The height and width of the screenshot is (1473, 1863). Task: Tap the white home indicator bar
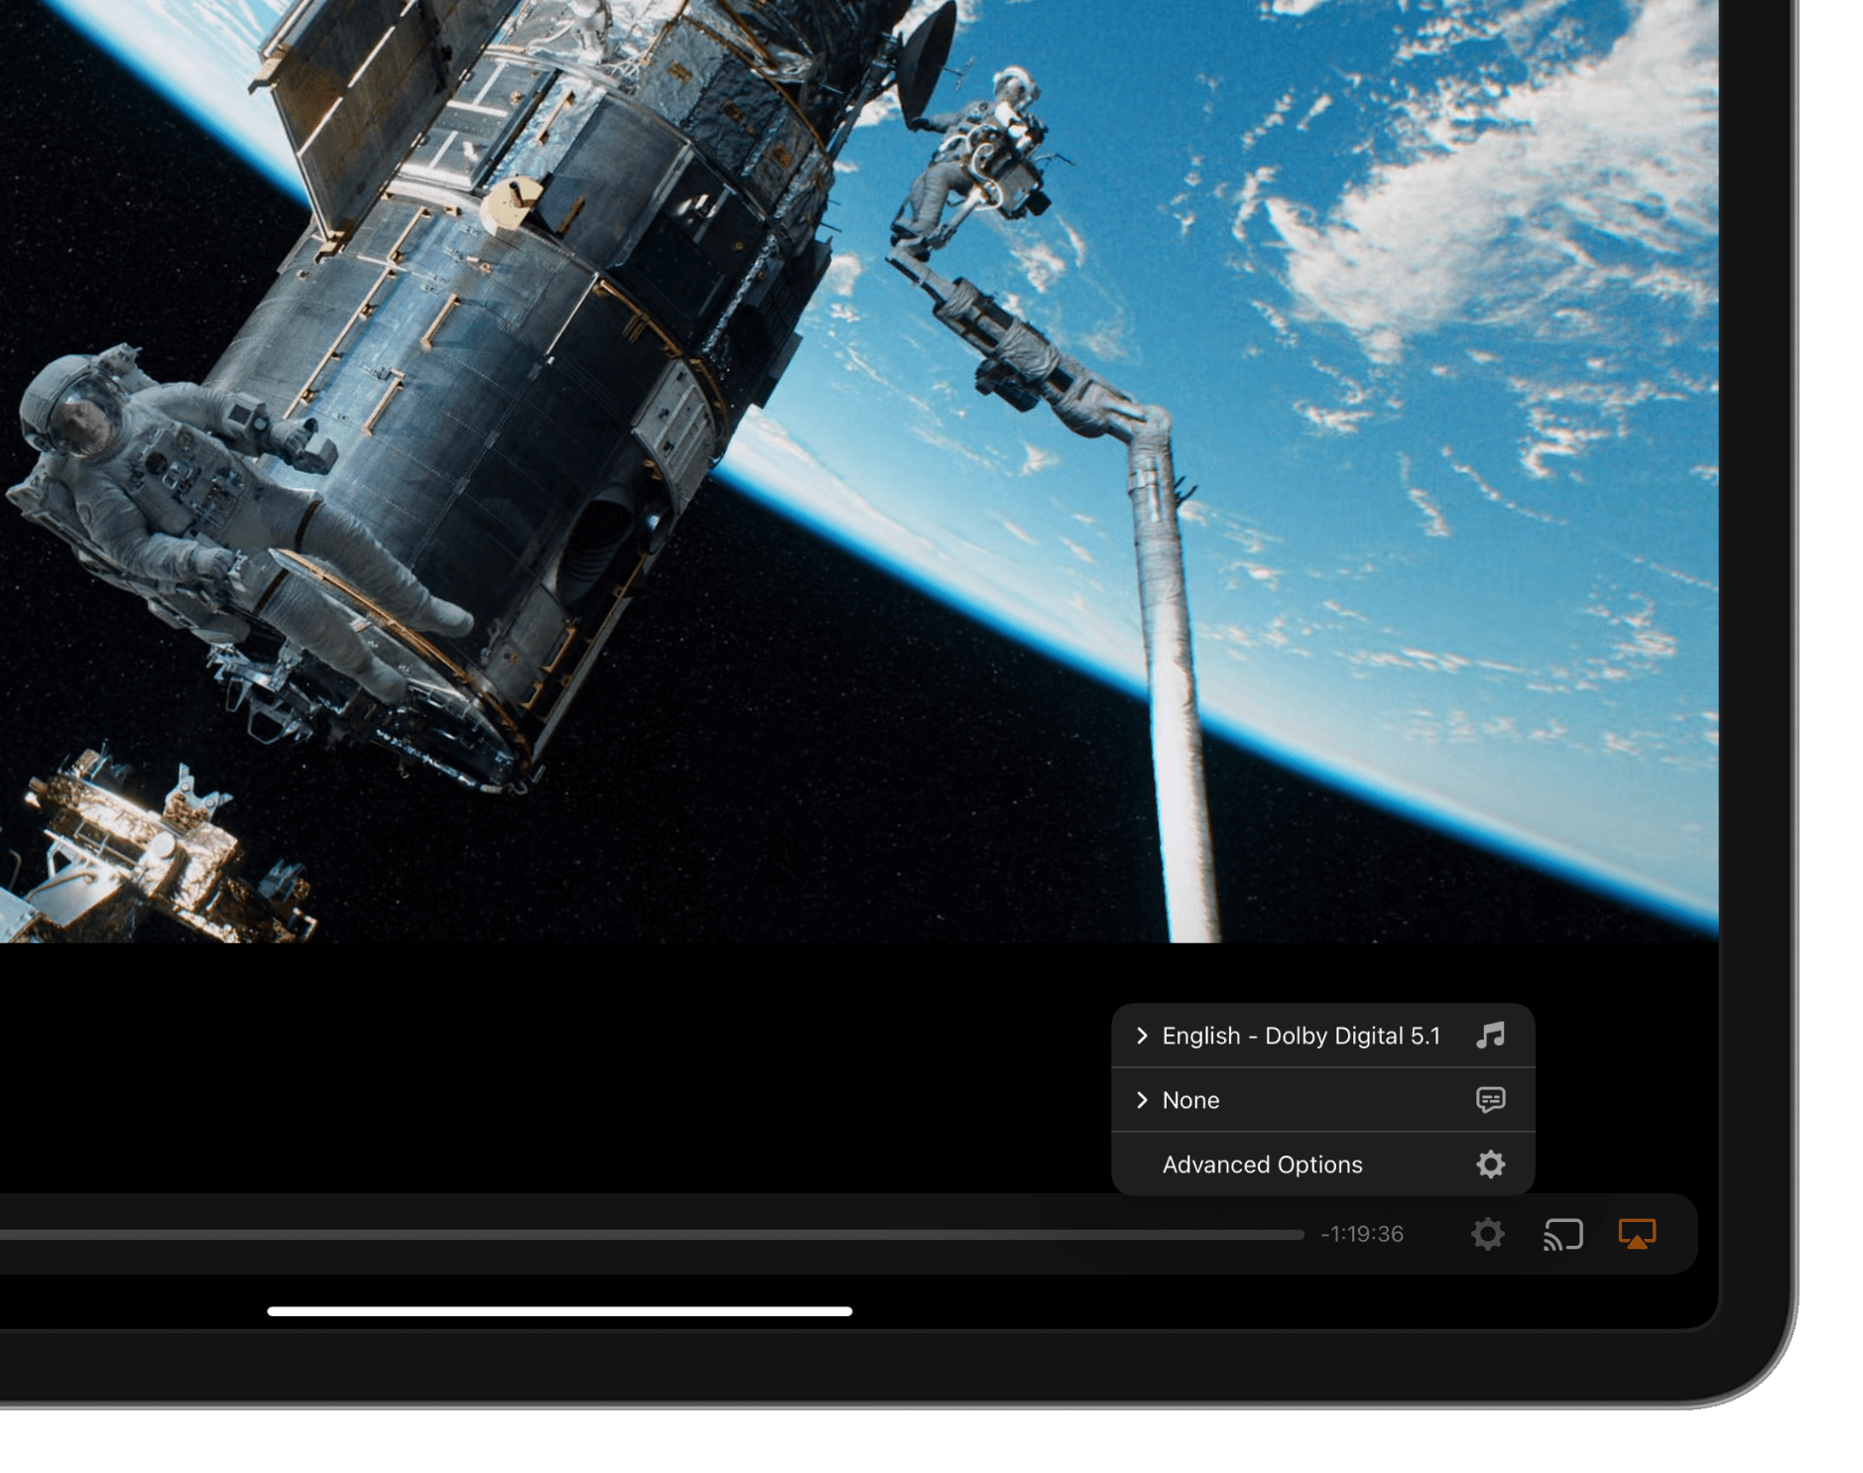[559, 1311]
